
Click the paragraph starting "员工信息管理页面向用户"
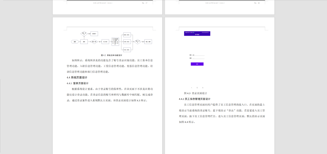click(x=222, y=114)
